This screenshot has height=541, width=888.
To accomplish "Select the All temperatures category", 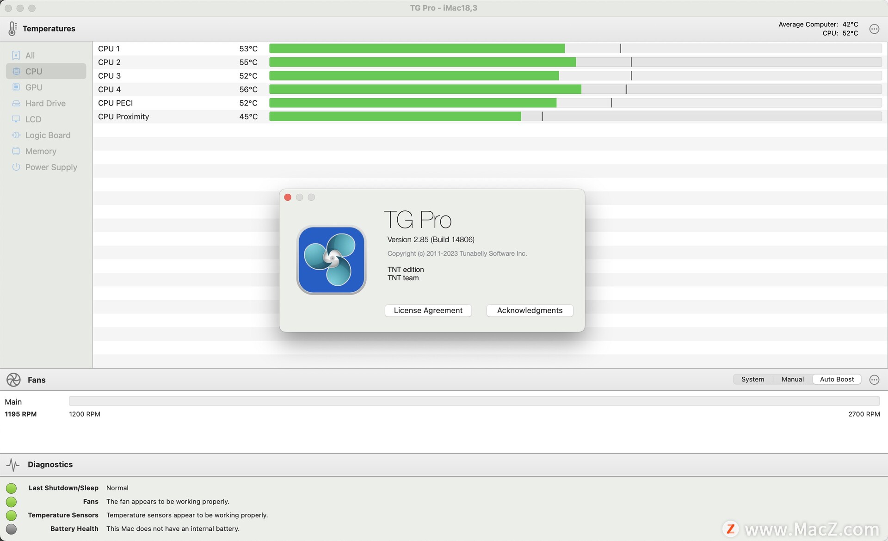I will (46, 55).
